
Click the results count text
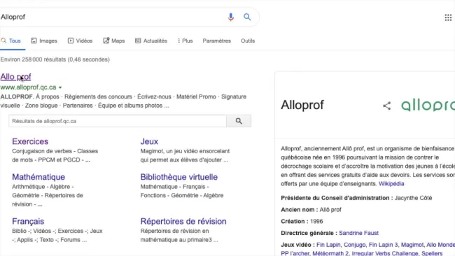coord(55,59)
